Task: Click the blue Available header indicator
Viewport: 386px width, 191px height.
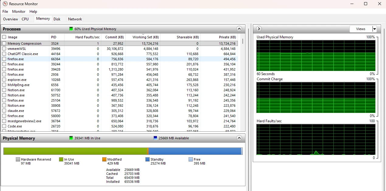Action: pos(155,138)
